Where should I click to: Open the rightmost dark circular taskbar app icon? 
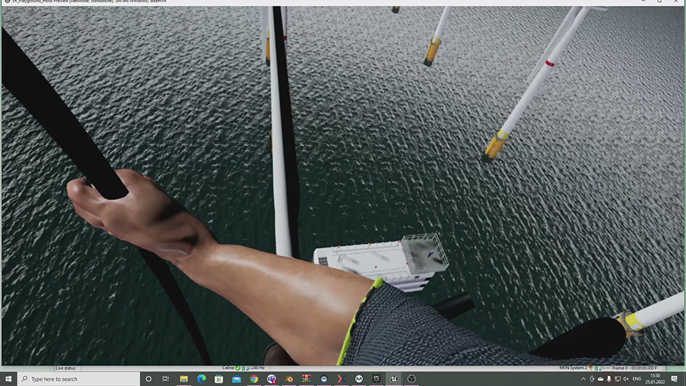[412, 379]
